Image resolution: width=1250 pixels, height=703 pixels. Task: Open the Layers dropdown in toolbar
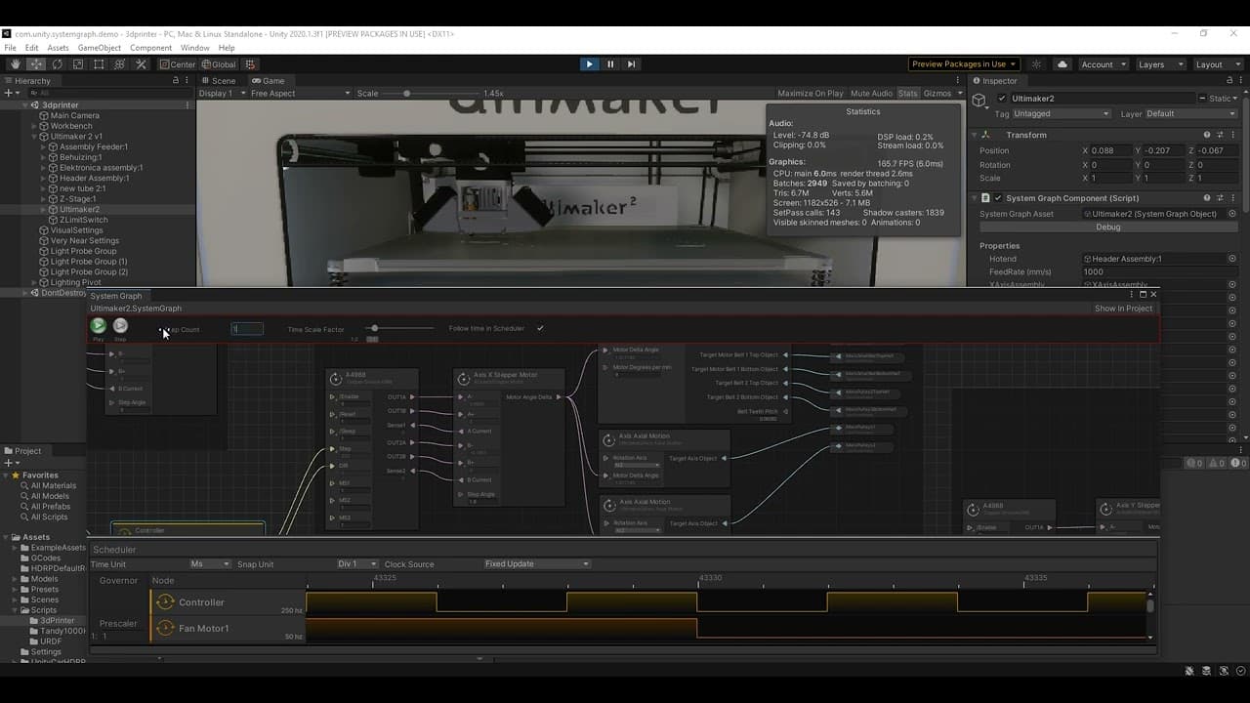click(x=1160, y=64)
